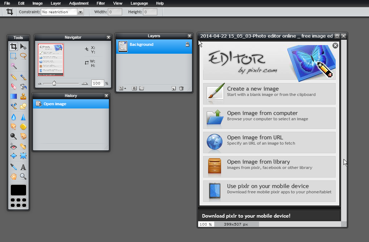Open the Constraint dropdown

click(x=62, y=12)
